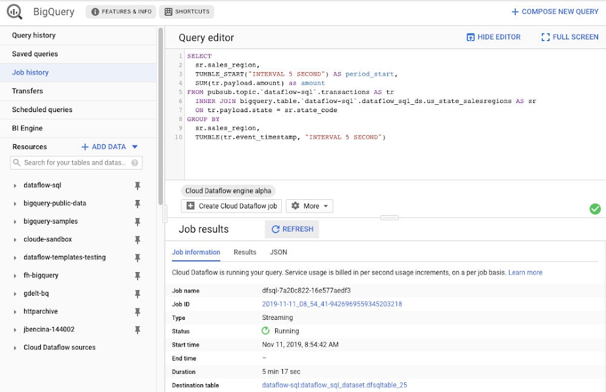Click the BigQuery logo icon

point(15,12)
